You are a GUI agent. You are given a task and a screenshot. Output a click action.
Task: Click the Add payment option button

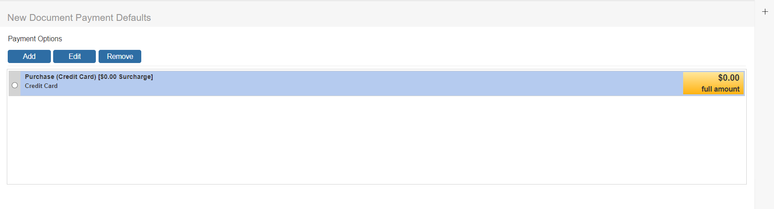pos(29,56)
